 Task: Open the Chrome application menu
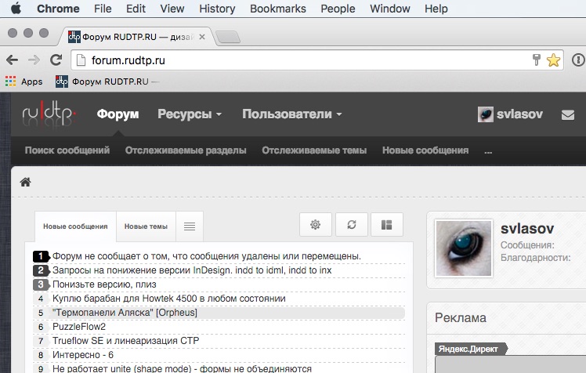tap(58, 9)
